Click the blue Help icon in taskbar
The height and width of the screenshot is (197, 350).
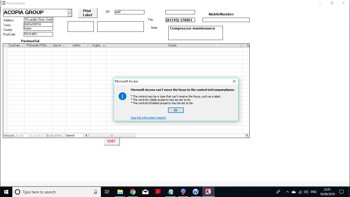point(196,192)
